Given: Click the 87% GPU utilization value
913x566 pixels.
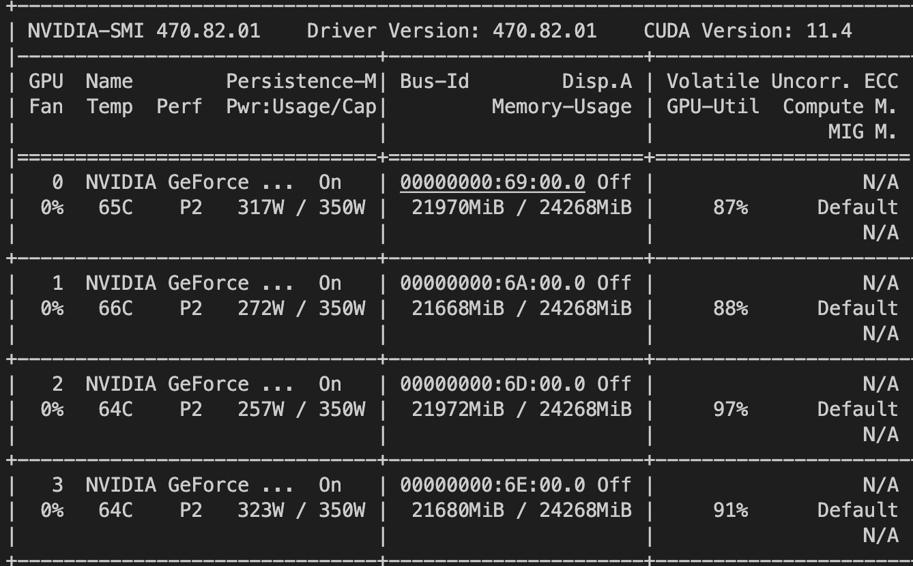Looking at the screenshot, I should [x=730, y=207].
